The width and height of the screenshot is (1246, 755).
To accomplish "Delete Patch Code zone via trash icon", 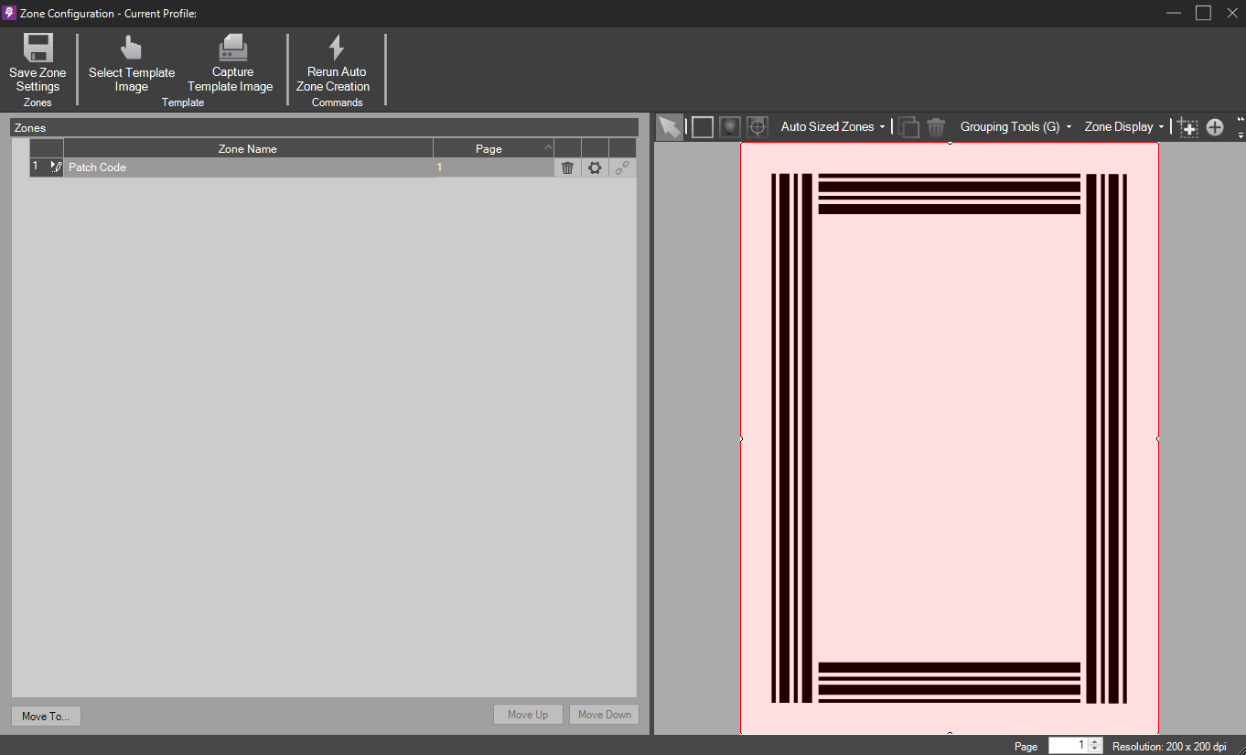I will [x=567, y=167].
